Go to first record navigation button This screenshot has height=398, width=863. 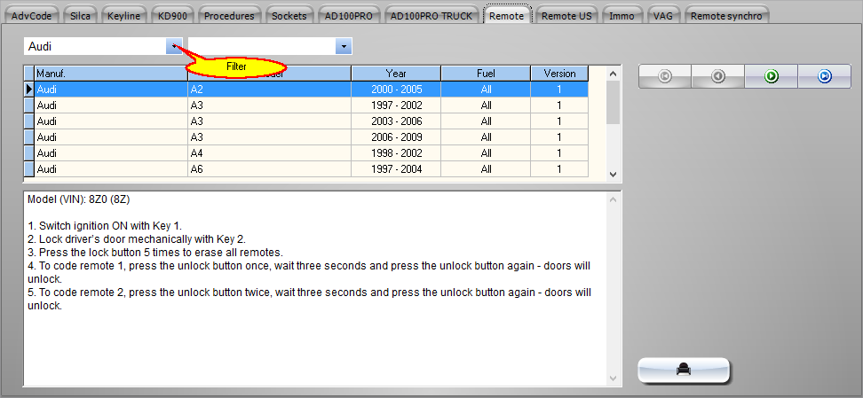[x=665, y=77]
